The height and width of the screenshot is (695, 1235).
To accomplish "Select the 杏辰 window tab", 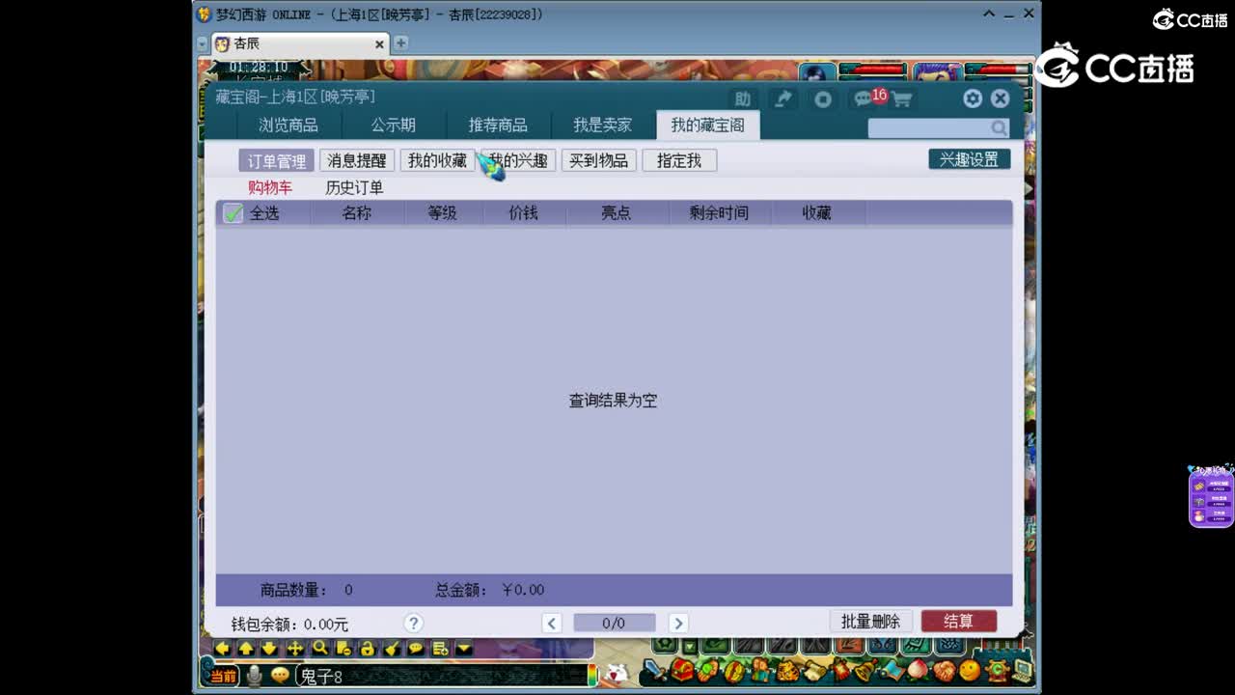I will point(299,44).
